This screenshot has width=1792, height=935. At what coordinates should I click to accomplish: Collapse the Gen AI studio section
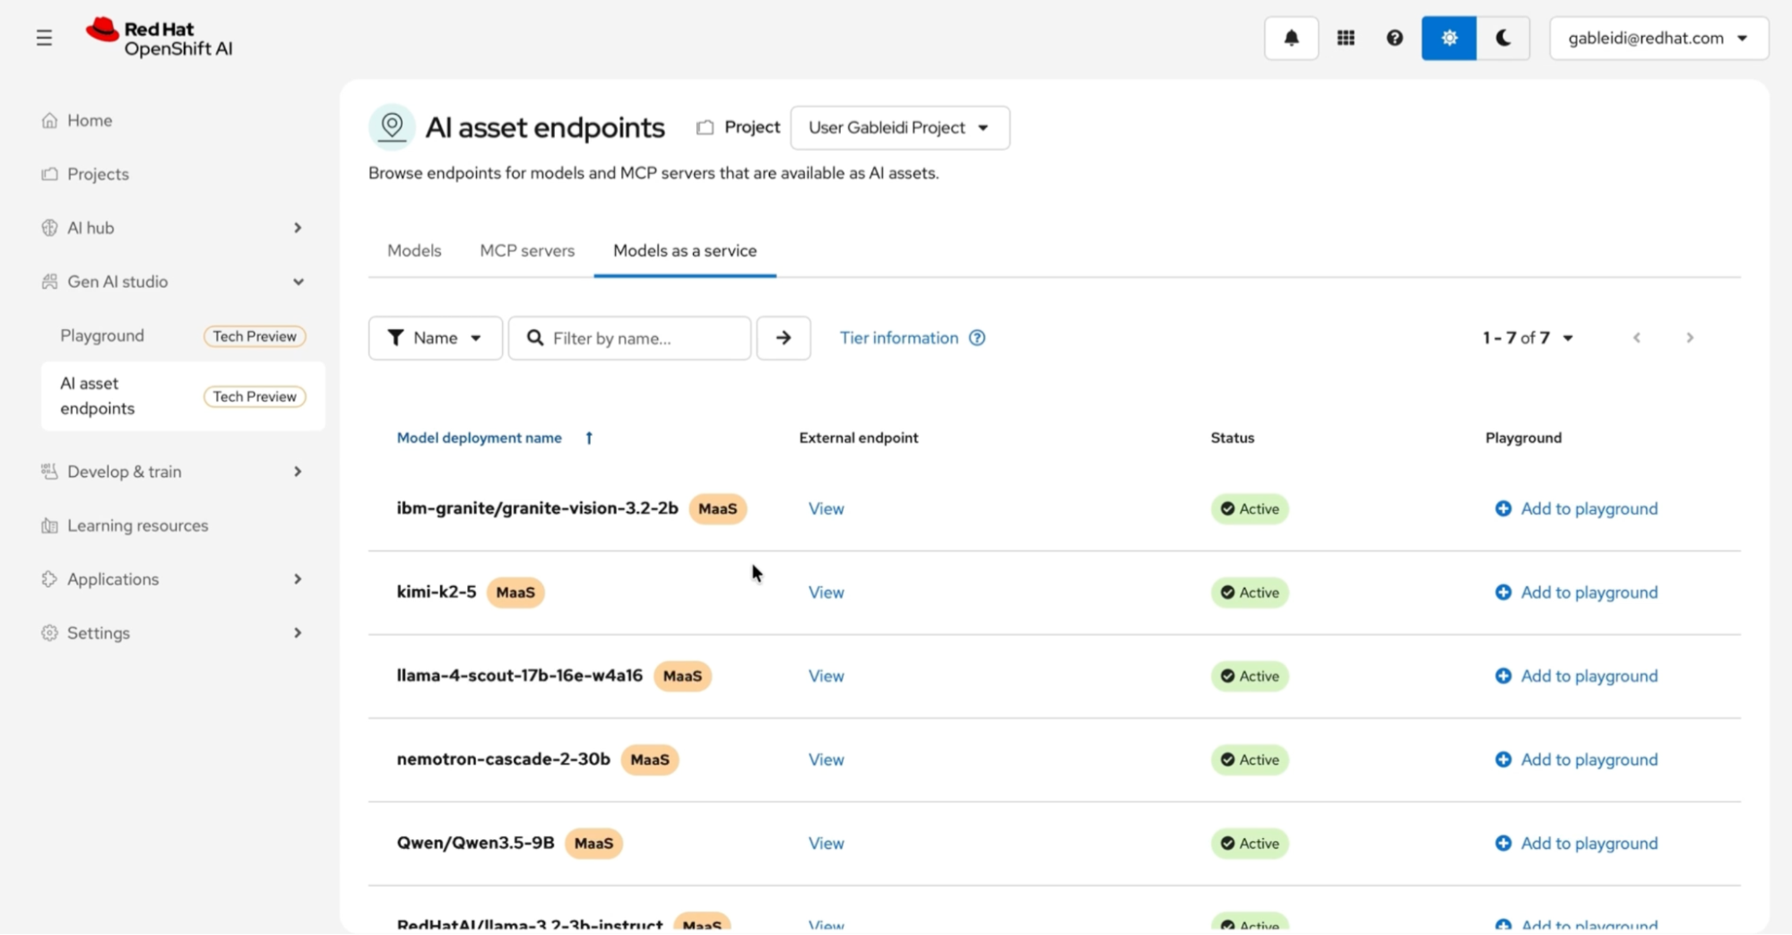tap(172, 281)
